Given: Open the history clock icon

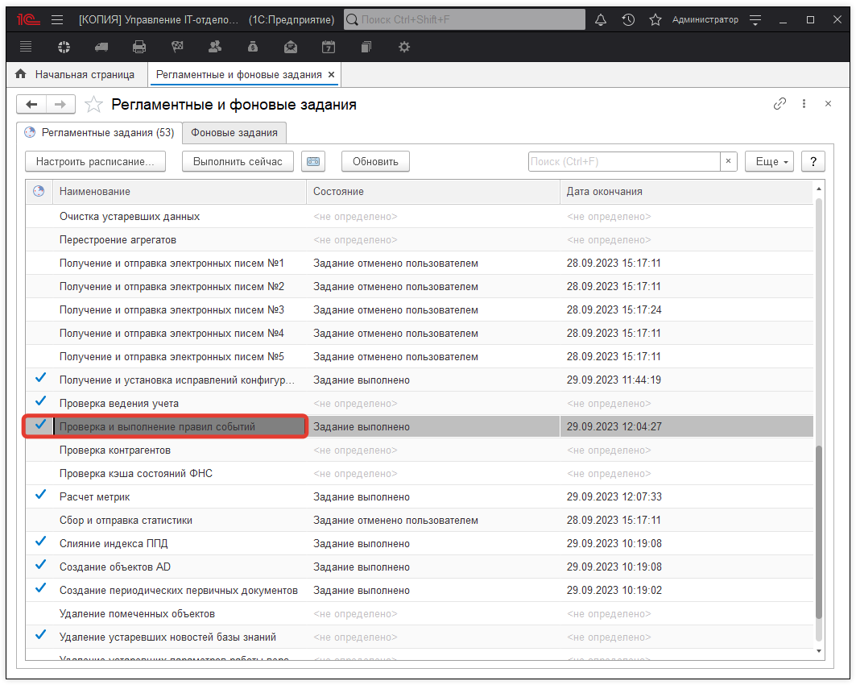Looking at the screenshot, I should (x=628, y=19).
